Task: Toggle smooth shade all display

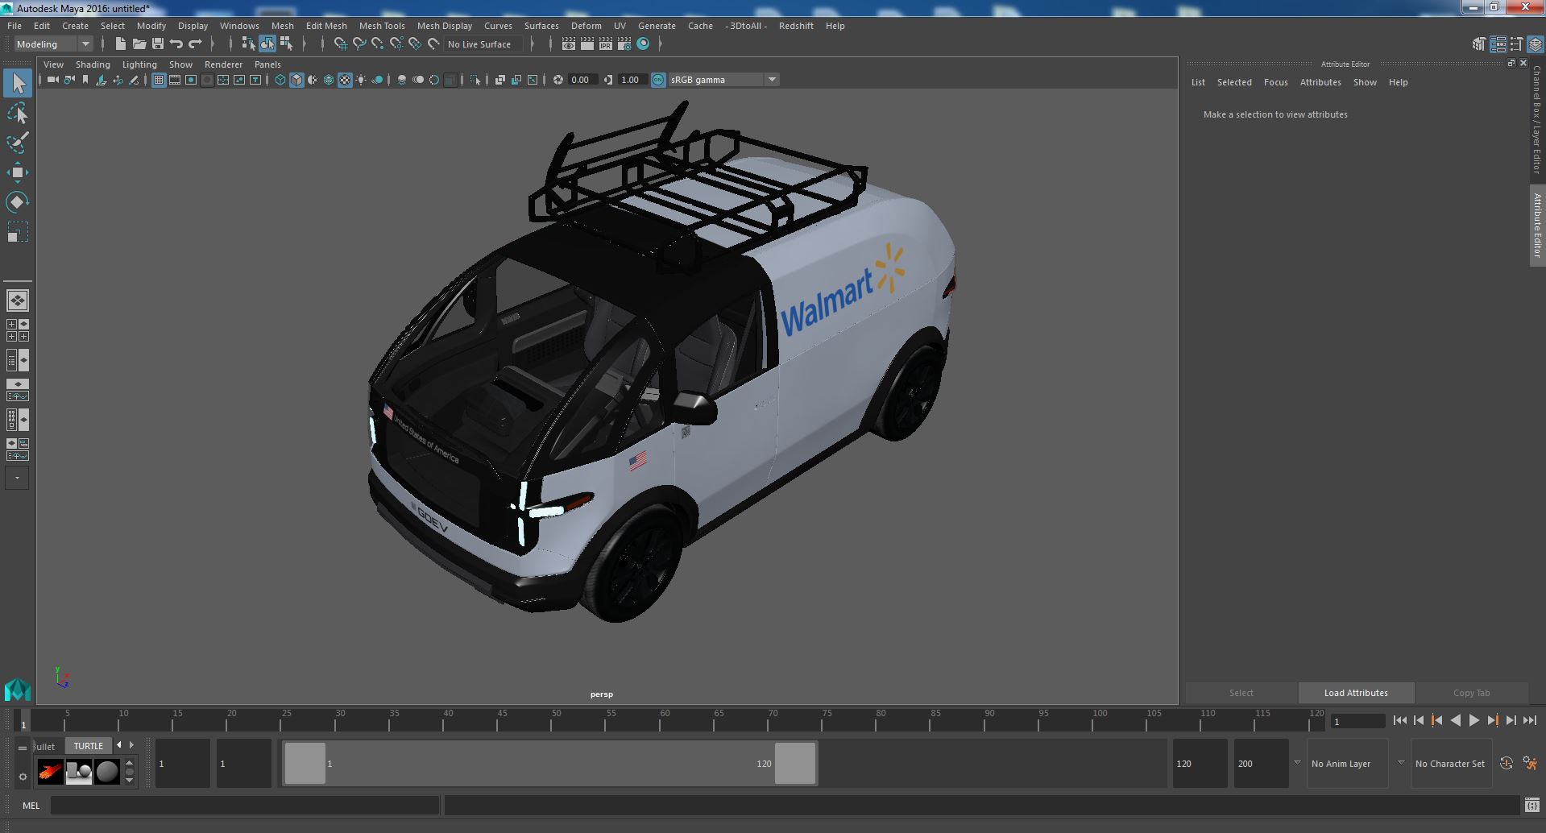Action: point(296,80)
